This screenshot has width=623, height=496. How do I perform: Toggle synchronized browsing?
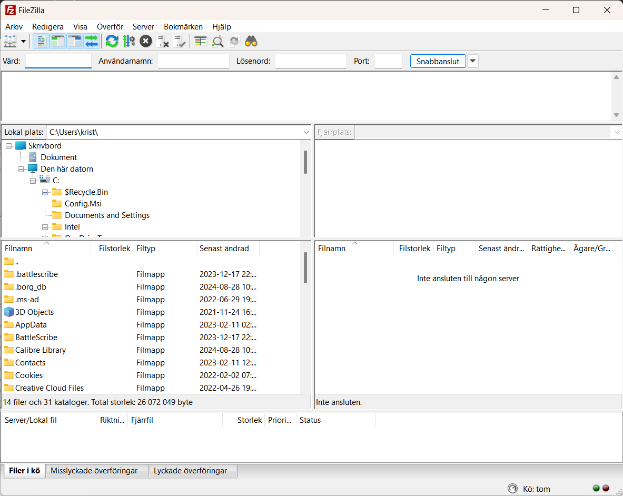click(234, 41)
